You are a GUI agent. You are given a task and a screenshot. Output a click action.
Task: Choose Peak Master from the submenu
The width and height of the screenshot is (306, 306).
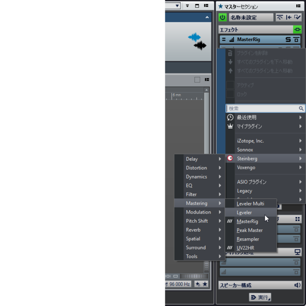[x=251, y=230]
